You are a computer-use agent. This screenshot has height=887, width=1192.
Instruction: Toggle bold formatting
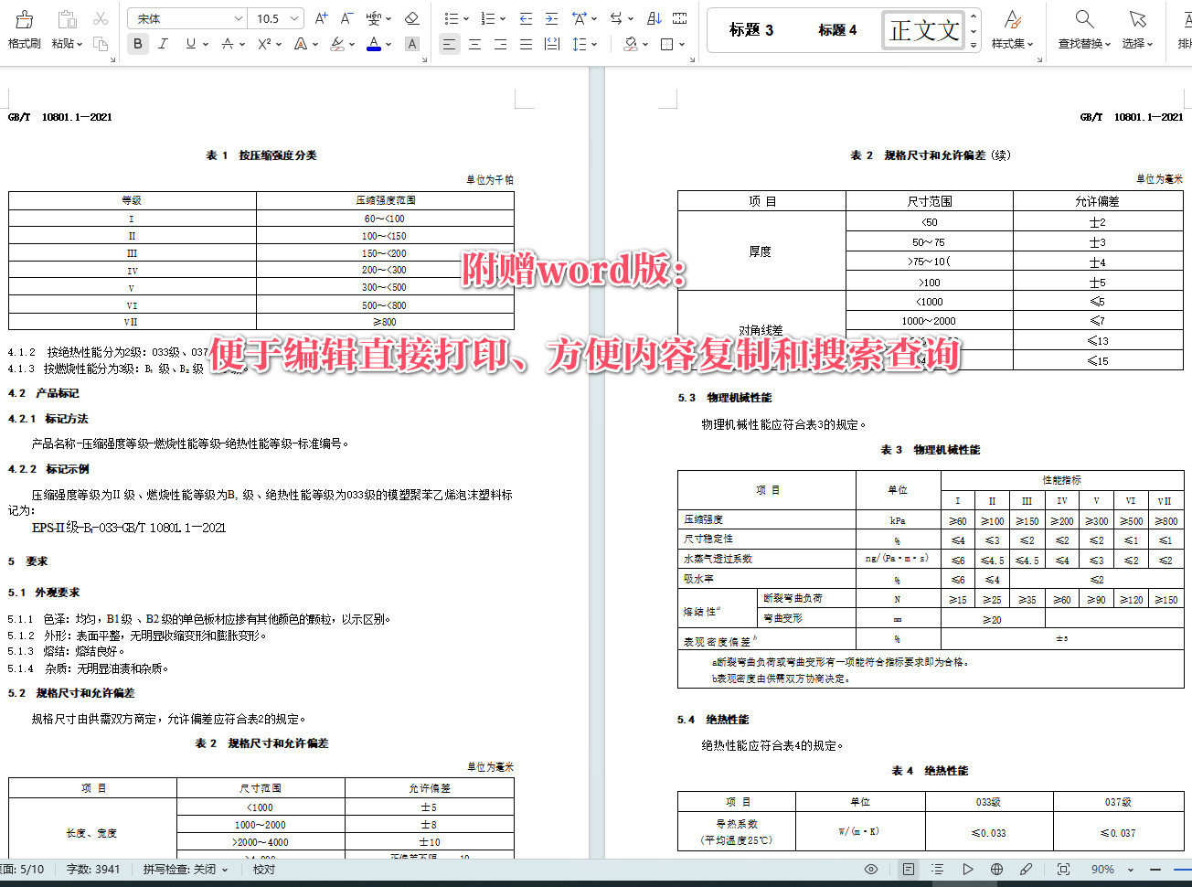coord(137,43)
